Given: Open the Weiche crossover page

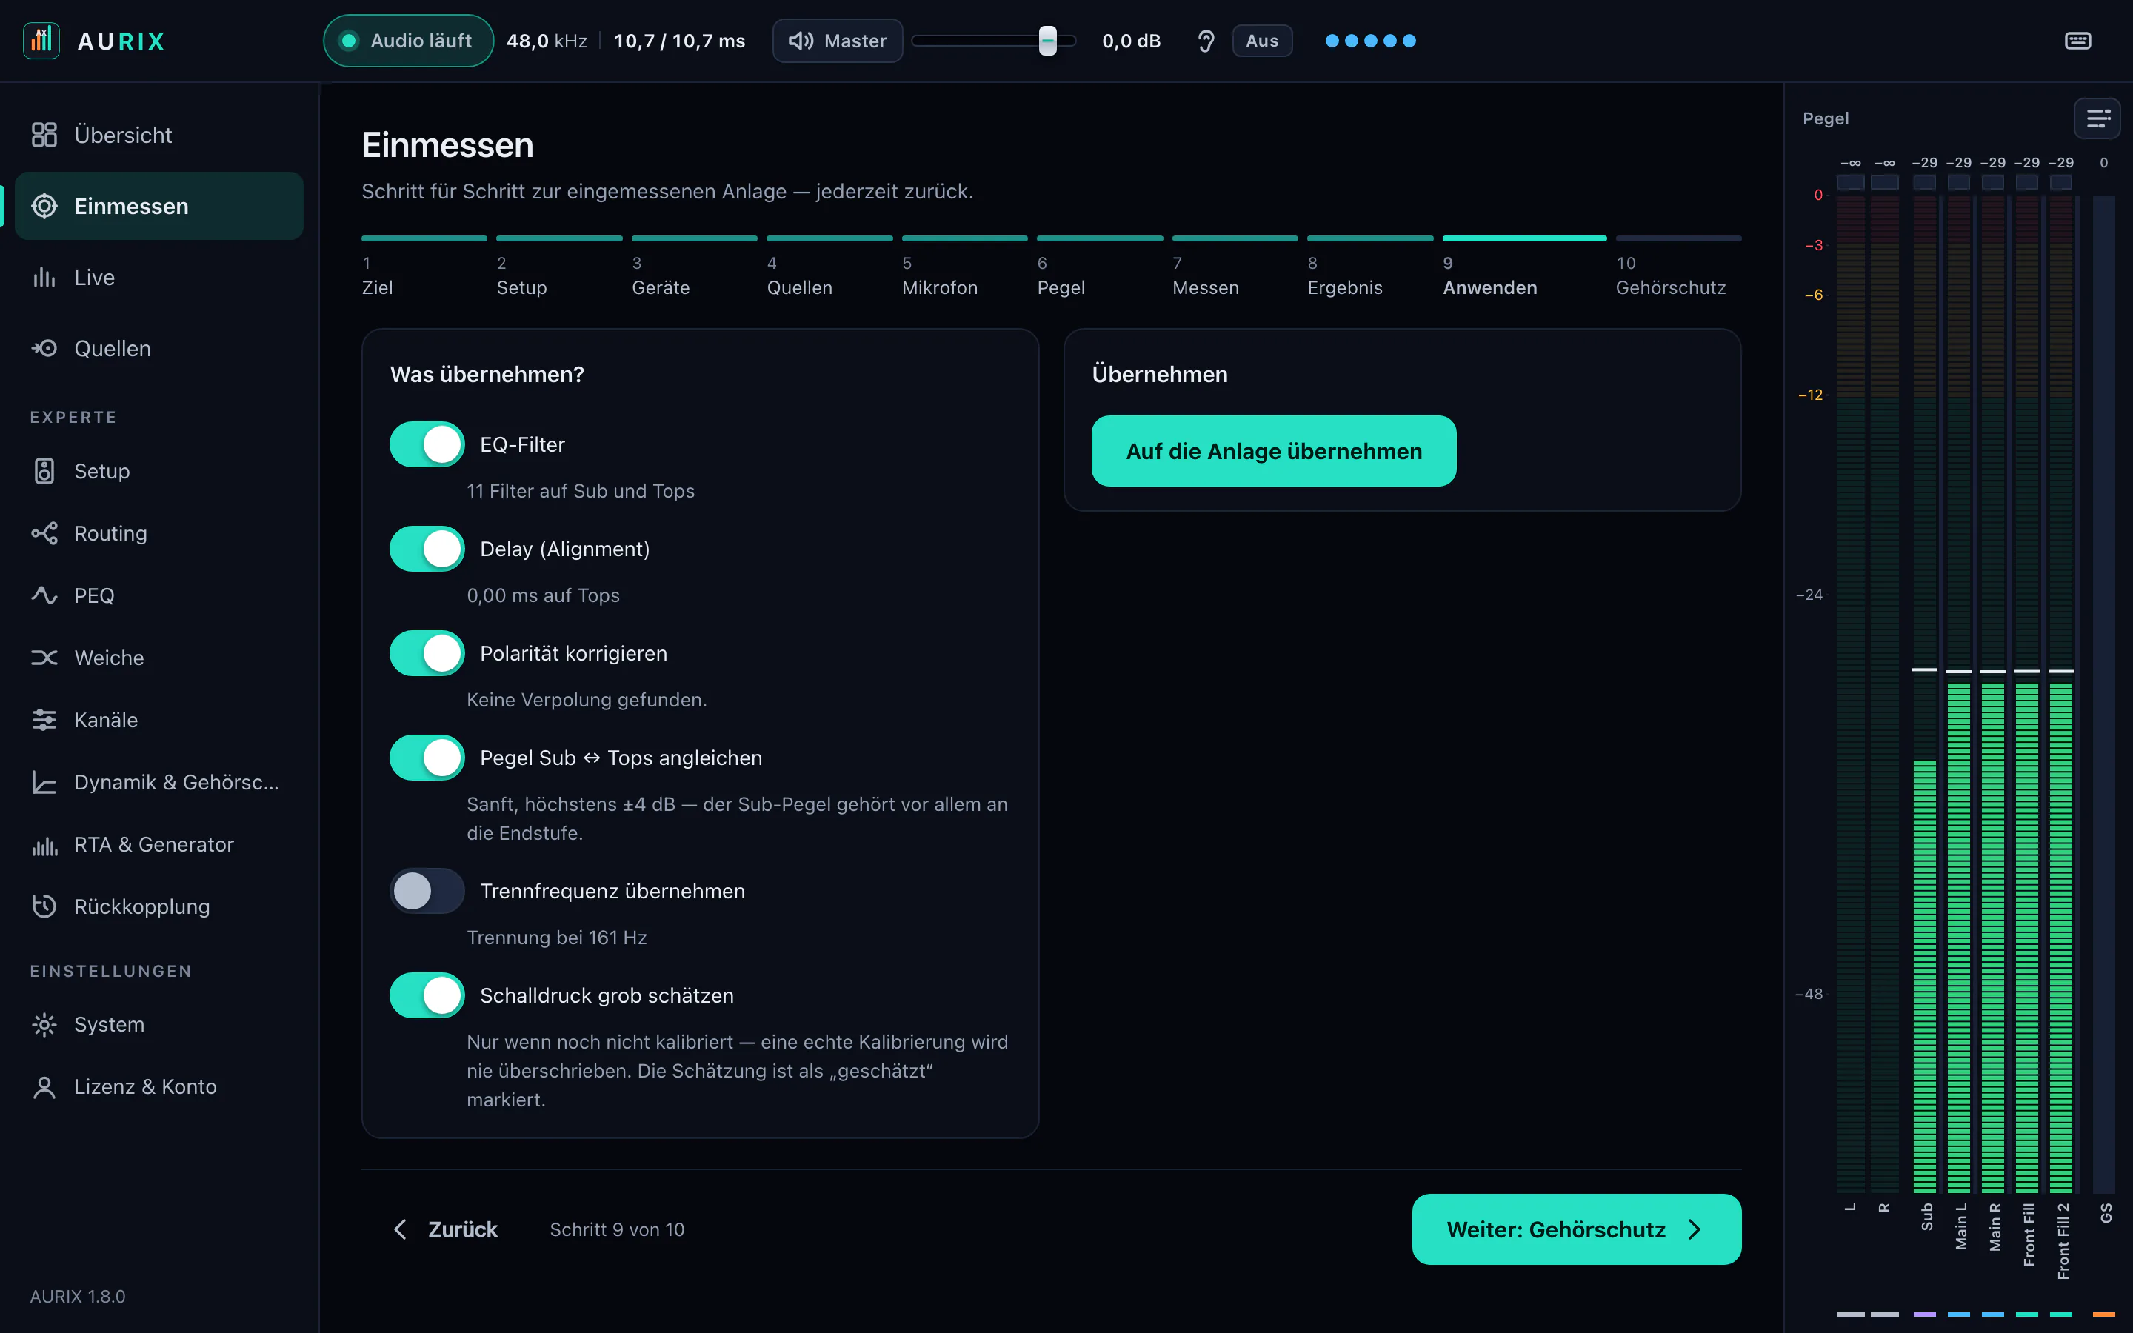Looking at the screenshot, I should [158, 658].
